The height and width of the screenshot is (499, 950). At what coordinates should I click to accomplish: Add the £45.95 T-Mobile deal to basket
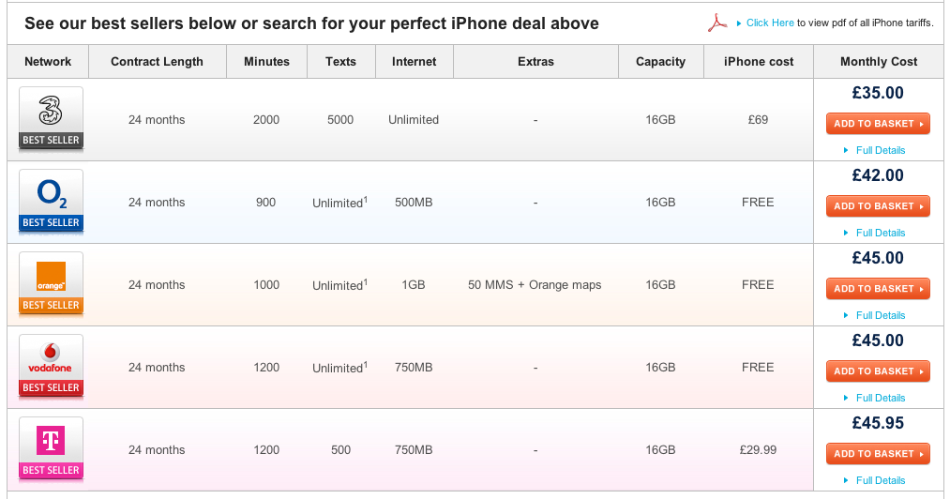click(878, 454)
